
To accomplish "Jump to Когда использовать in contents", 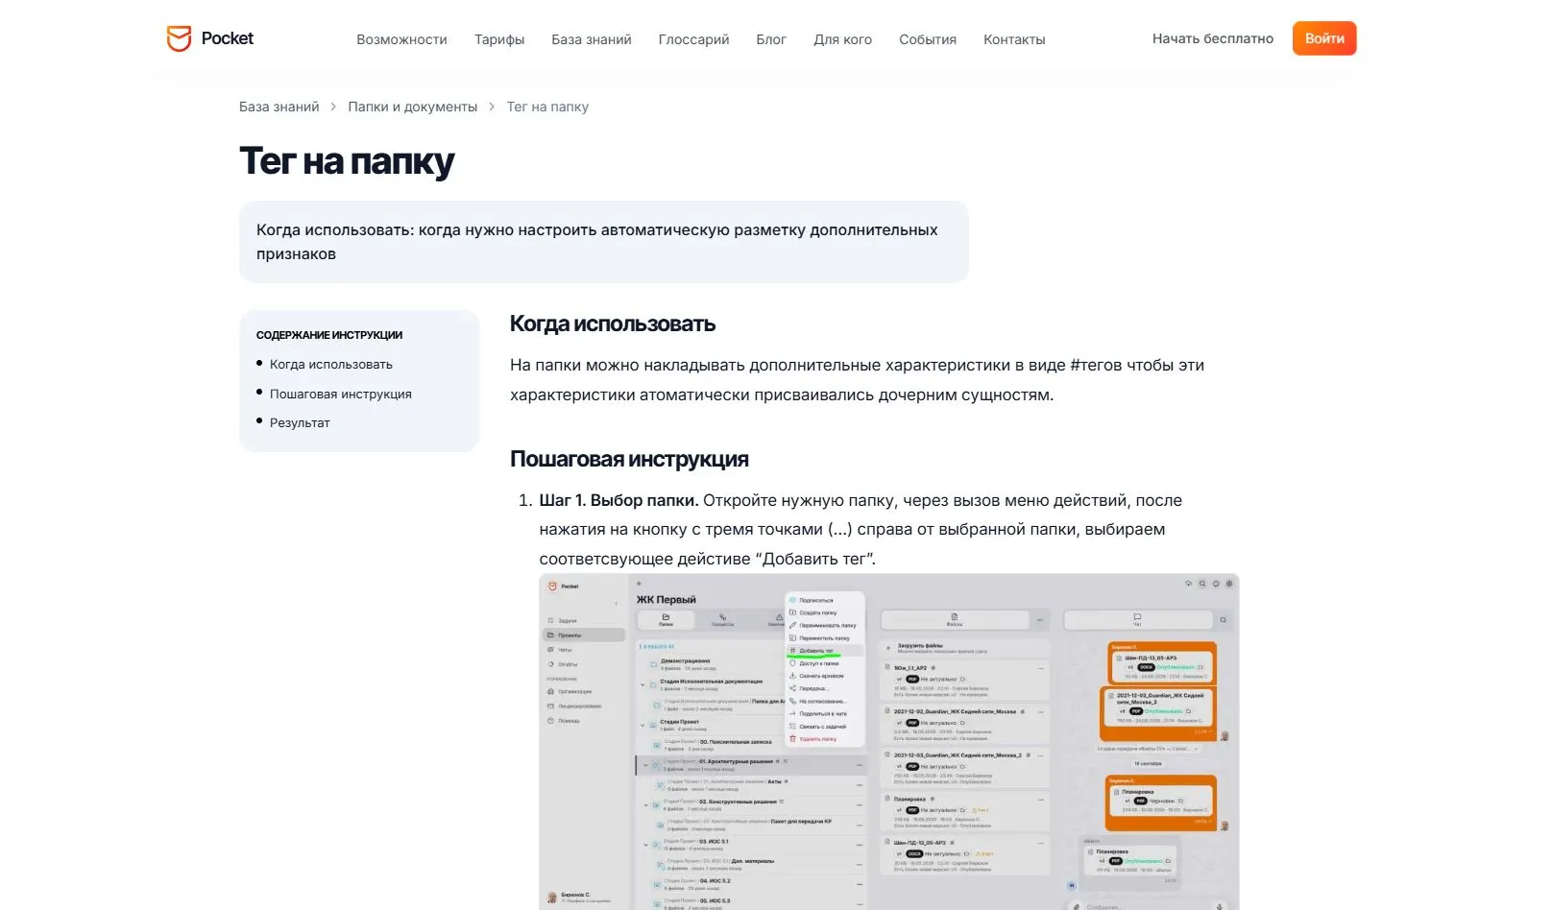I will click(331, 365).
